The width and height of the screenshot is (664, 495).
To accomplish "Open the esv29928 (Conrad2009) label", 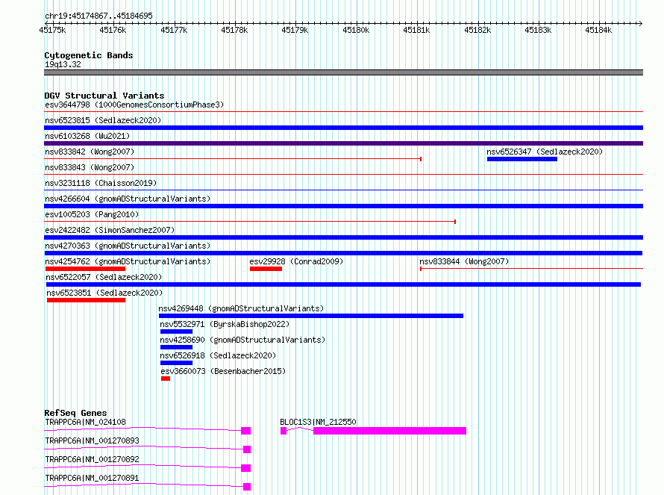I will pyautogui.click(x=296, y=261).
